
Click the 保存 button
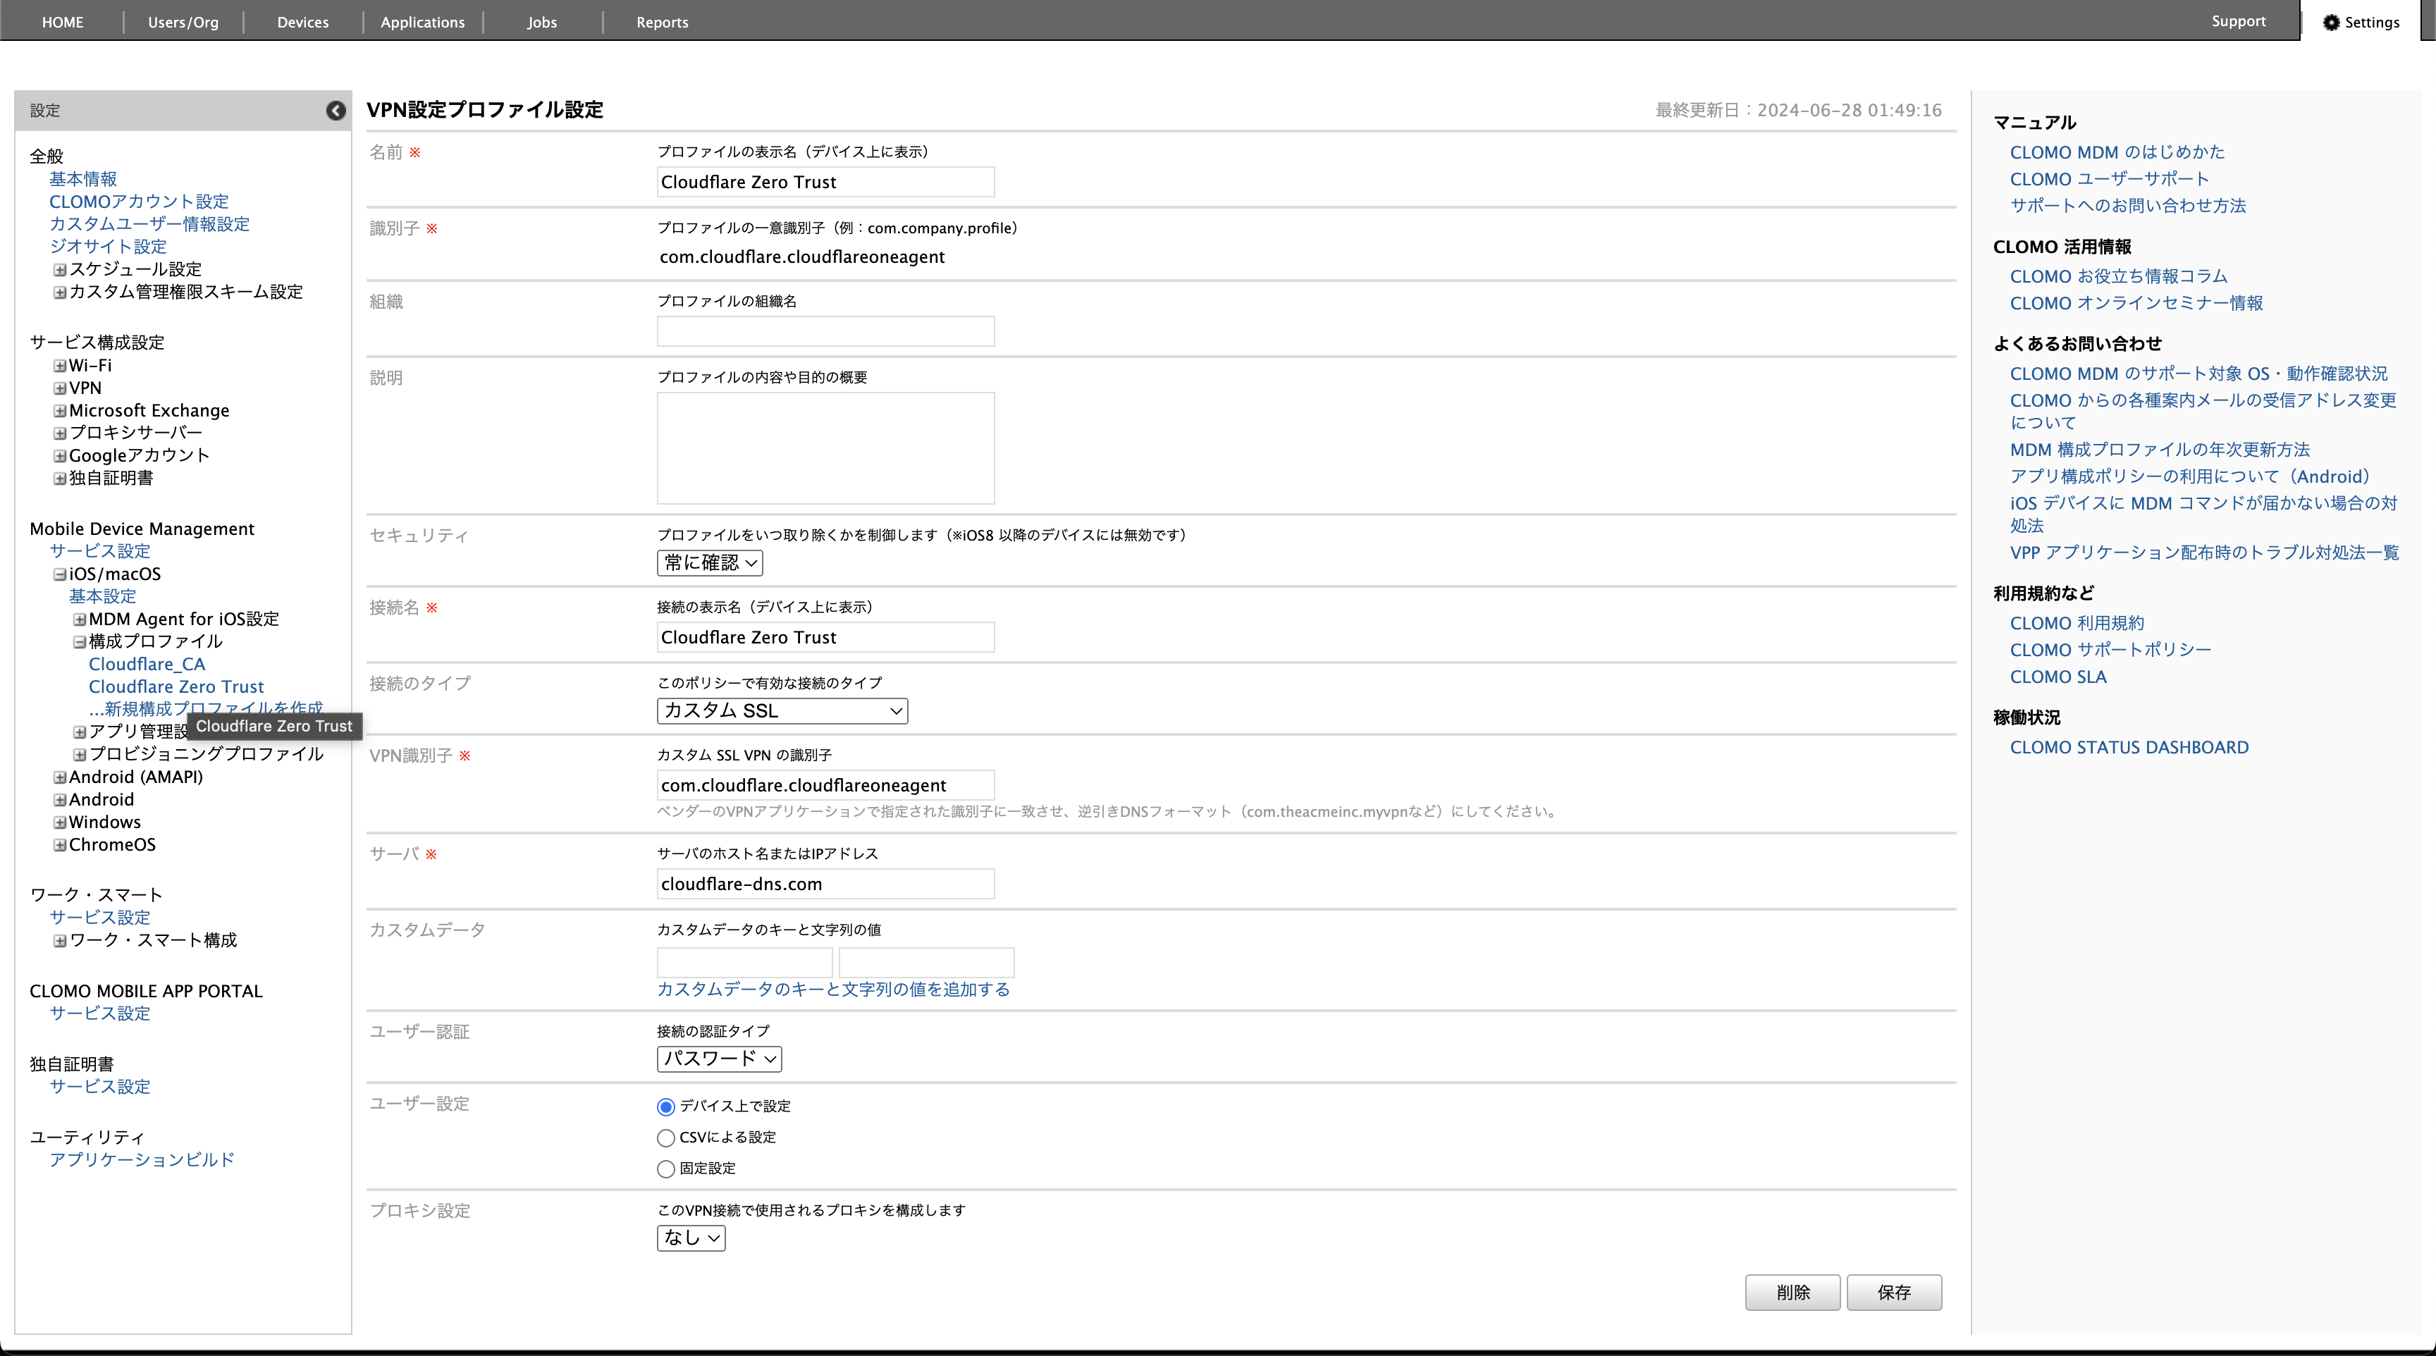(x=1893, y=1293)
